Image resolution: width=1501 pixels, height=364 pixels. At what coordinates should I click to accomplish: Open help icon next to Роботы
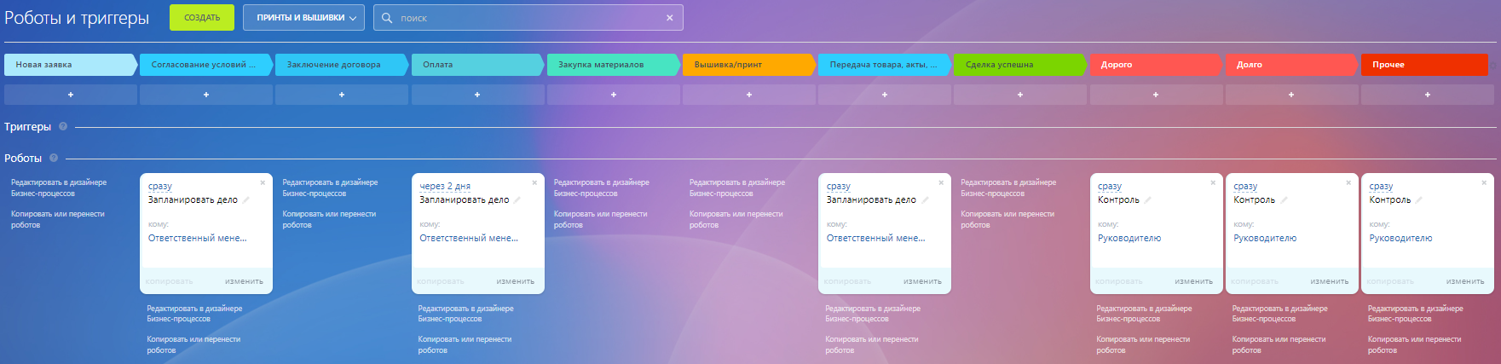54,158
